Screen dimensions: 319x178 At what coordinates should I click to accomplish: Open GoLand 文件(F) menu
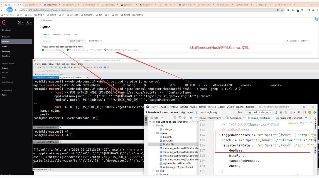[x=156, y=107]
